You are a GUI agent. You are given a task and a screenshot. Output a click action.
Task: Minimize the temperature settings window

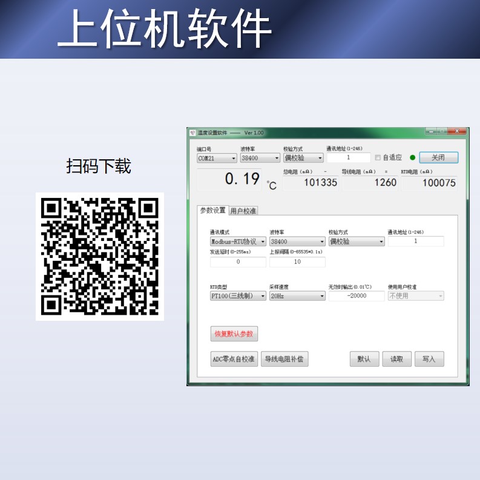click(431, 131)
